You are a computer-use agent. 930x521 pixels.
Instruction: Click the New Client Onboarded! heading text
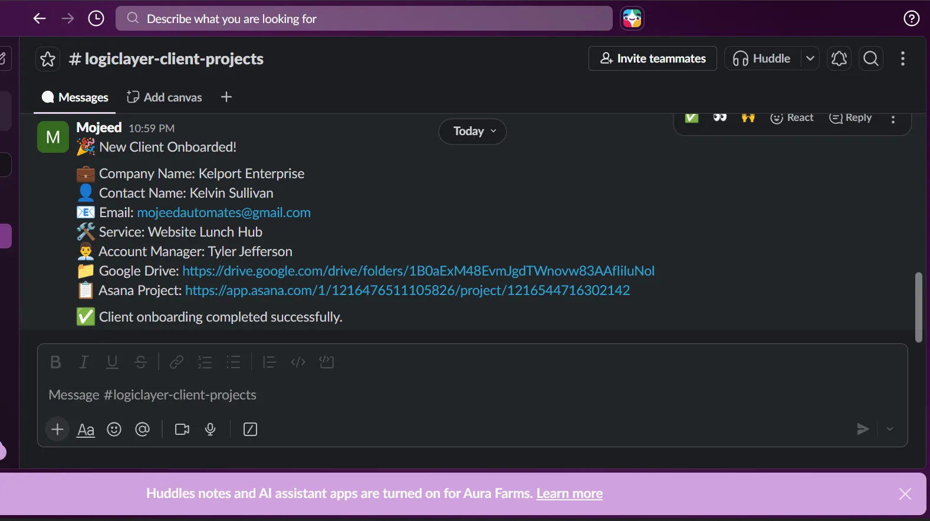pyautogui.click(x=168, y=147)
